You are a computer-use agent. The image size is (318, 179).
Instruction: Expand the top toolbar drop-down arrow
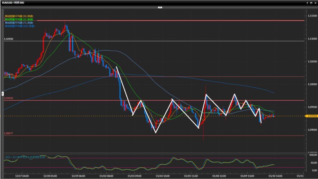(160, 7)
